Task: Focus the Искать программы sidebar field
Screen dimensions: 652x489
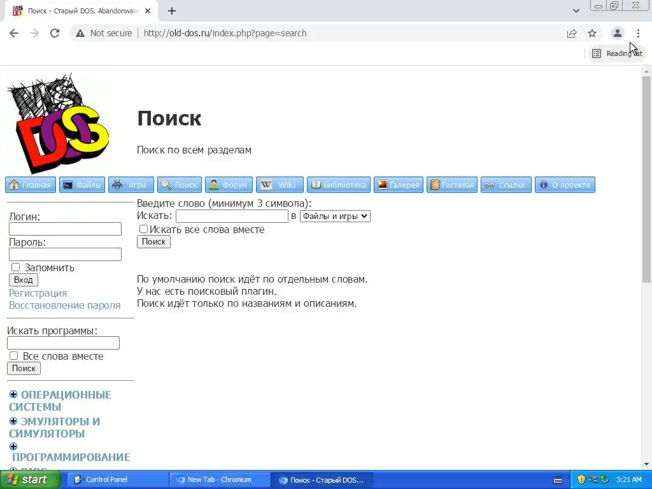Action: coord(63,343)
